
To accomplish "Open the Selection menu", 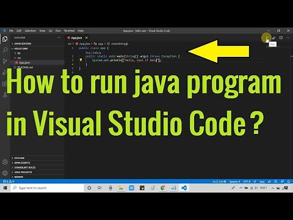I will pyautogui.click(x=31, y=31).
